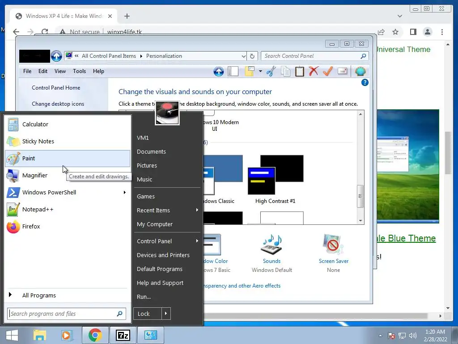Open Chrome side panel icon

(413, 32)
